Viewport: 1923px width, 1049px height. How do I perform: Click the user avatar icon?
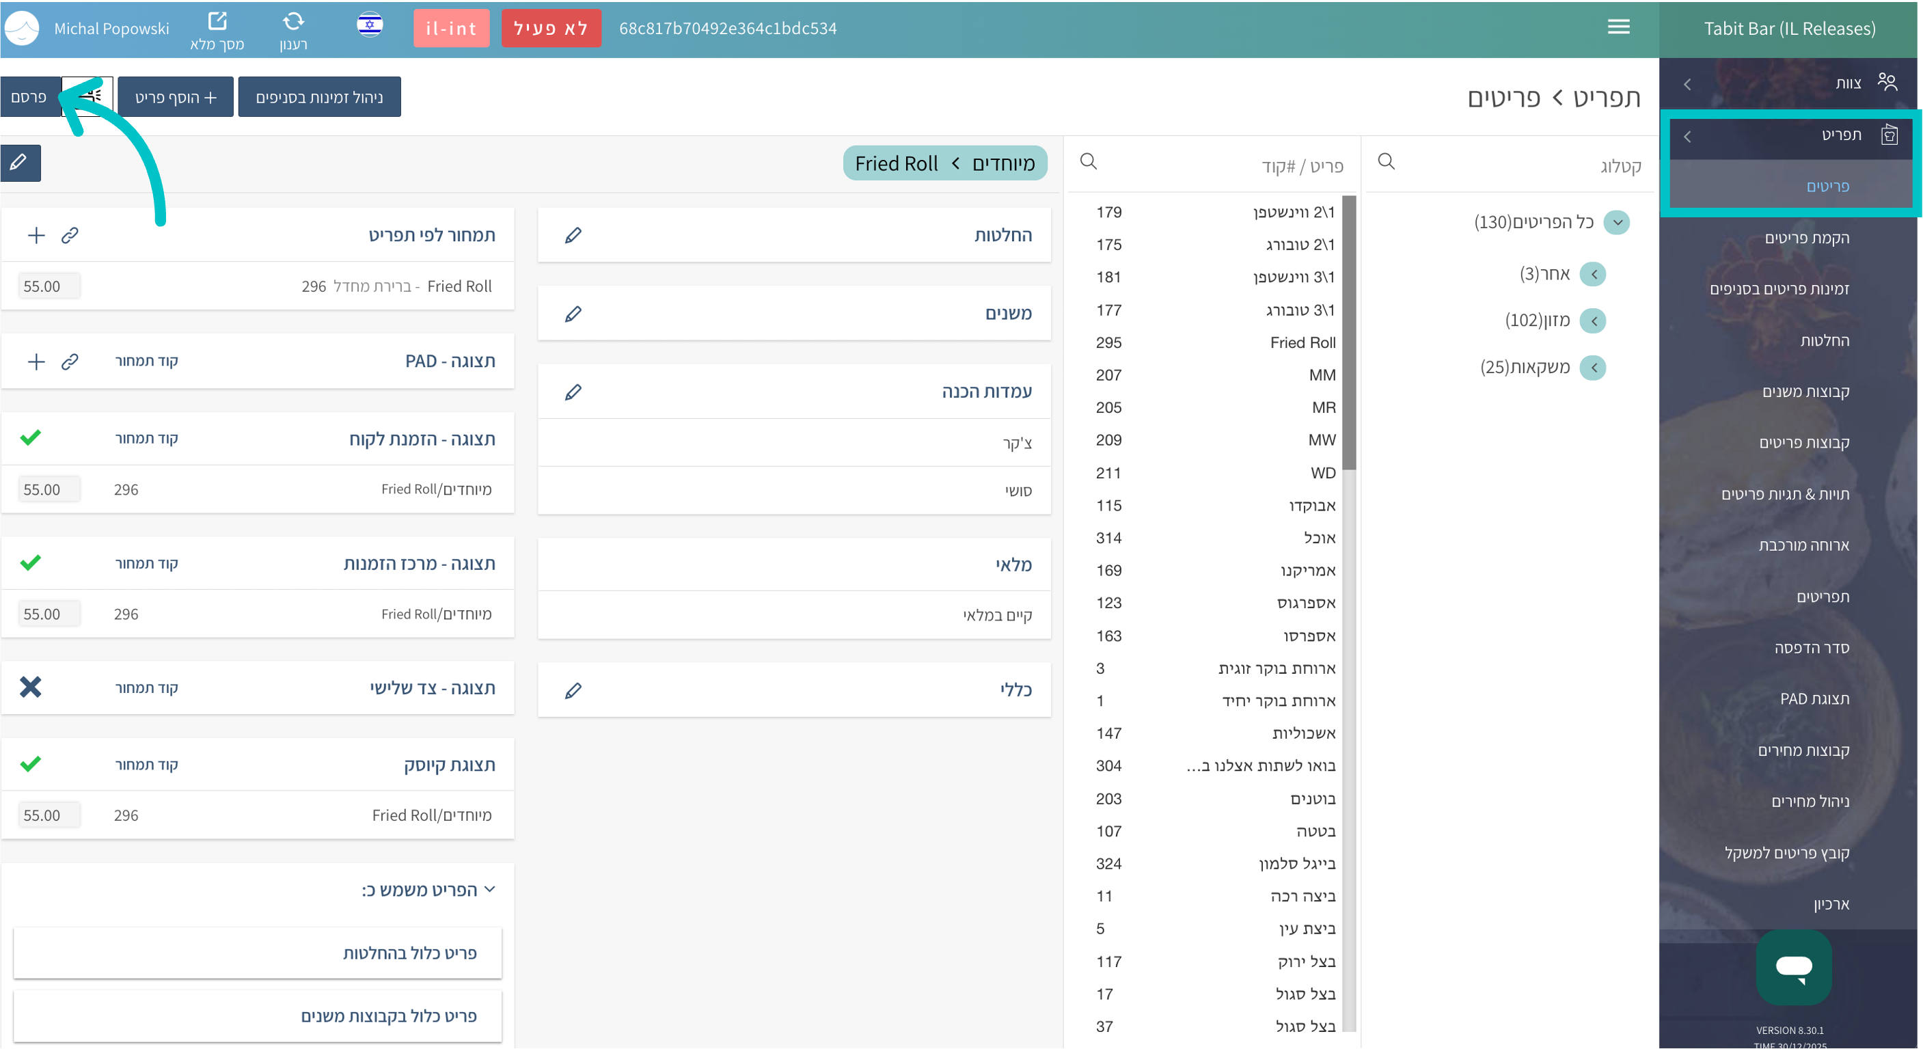[22, 29]
